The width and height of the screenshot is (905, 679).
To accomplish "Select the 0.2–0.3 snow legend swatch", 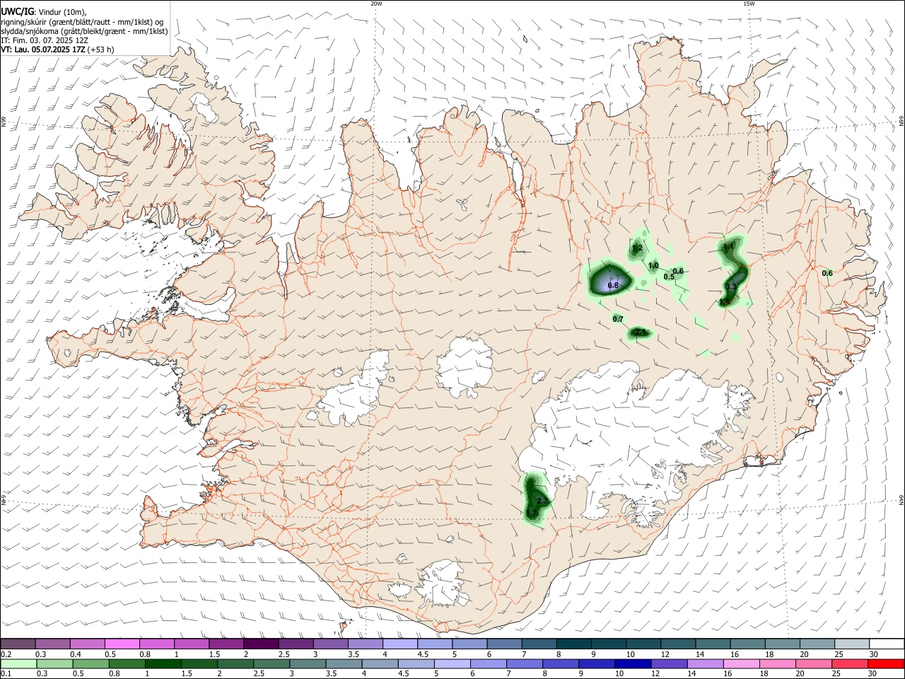I will pyautogui.click(x=18, y=644).
